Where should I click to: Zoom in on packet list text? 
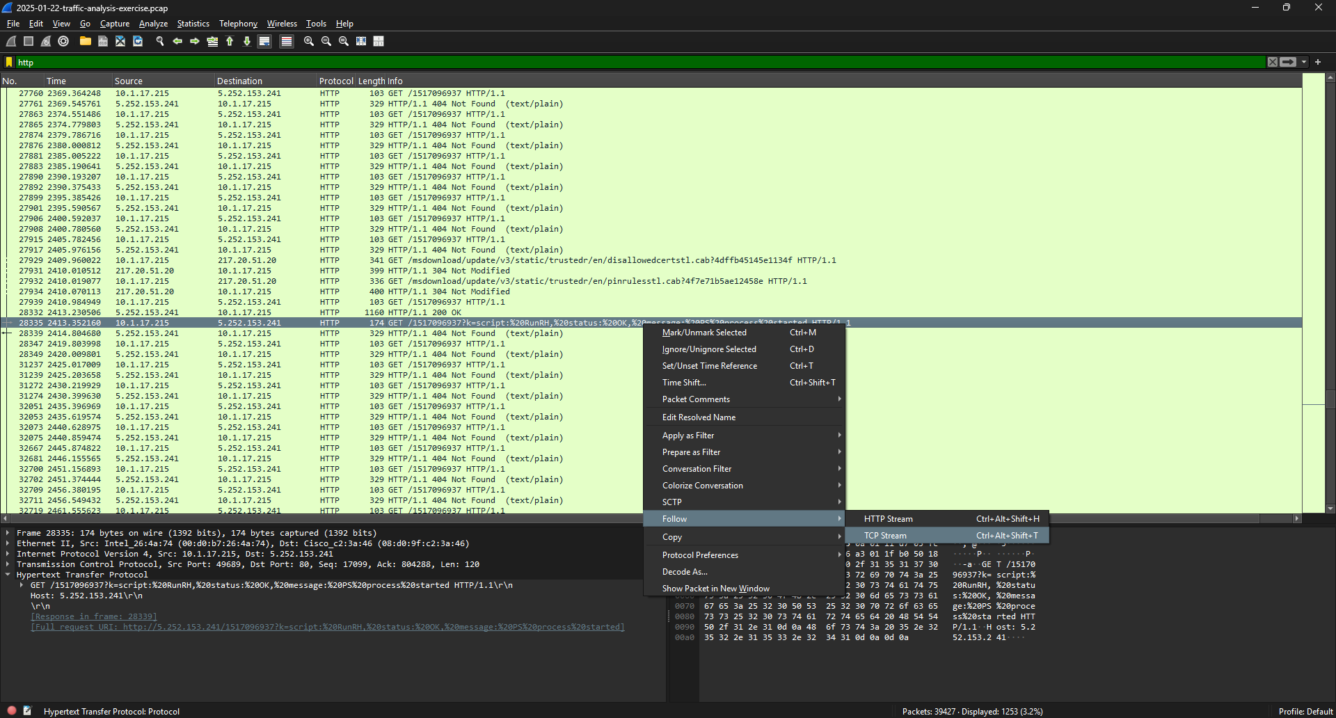[308, 41]
